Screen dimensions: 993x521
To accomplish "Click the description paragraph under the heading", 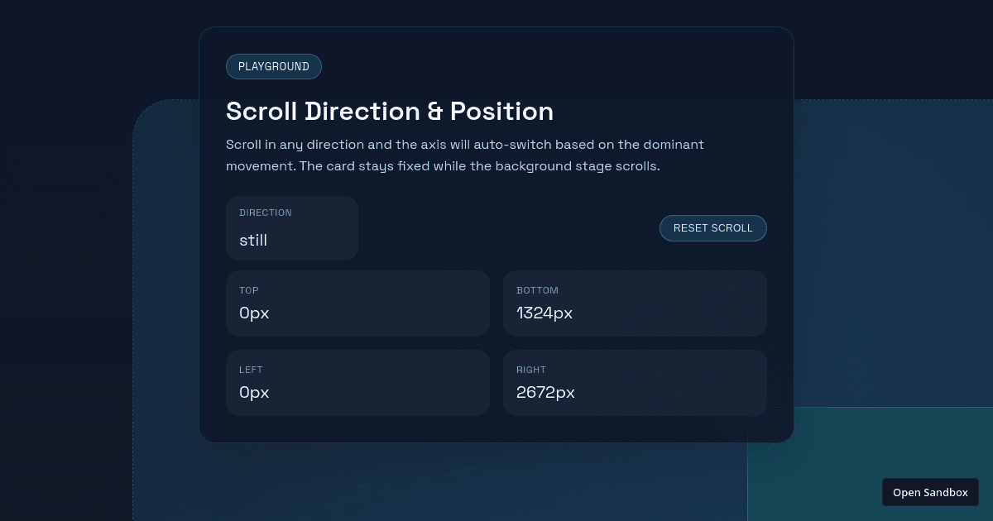I will click(x=464, y=155).
